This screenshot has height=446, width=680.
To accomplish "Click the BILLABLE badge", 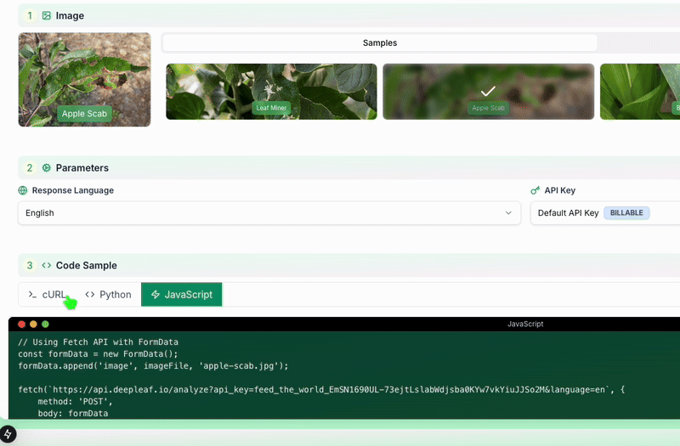I will pyautogui.click(x=626, y=213).
